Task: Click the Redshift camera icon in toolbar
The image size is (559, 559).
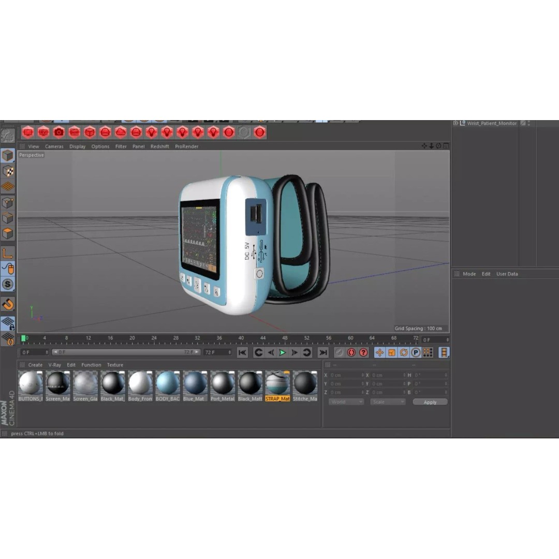Action: pyautogui.click(x=59, y=133)
